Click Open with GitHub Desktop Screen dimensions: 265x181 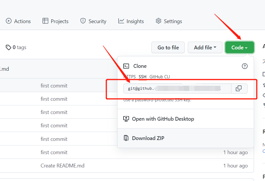(185, 119)
